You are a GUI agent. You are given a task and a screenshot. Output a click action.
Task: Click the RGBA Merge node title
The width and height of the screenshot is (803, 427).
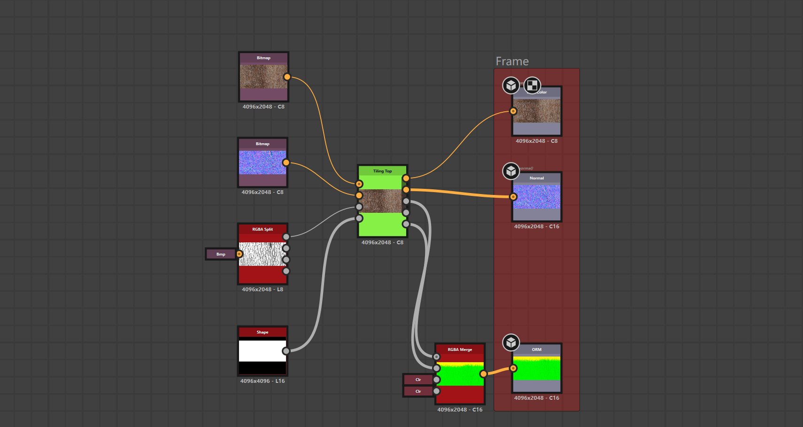point(460,349)
